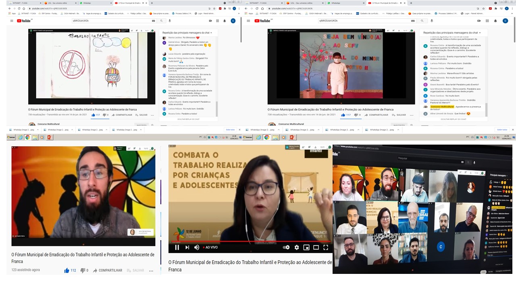
Task: Click YouTube logo in top-right screenshot
Action: point(263,21)
